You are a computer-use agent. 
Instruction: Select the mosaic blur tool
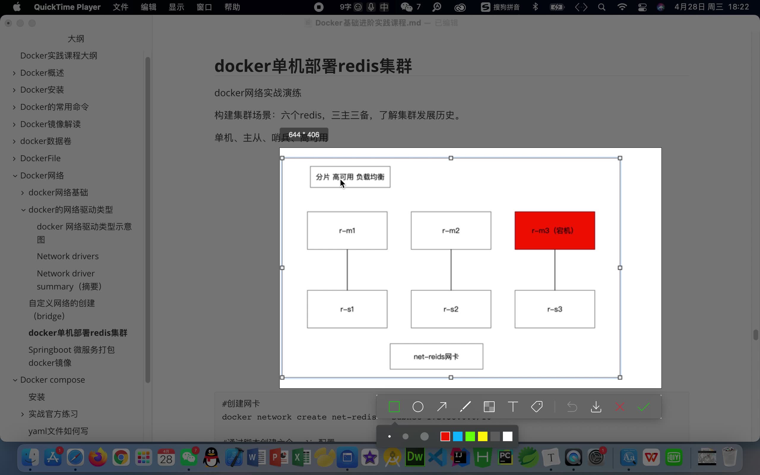489,406
